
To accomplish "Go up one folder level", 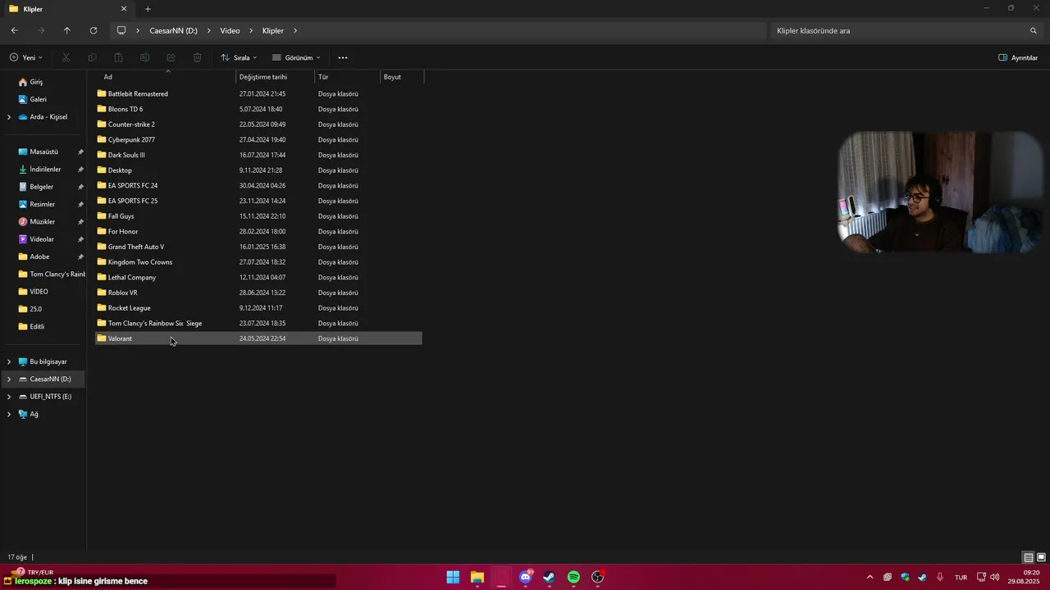I will pyautogui.click(x=67, y=30).
